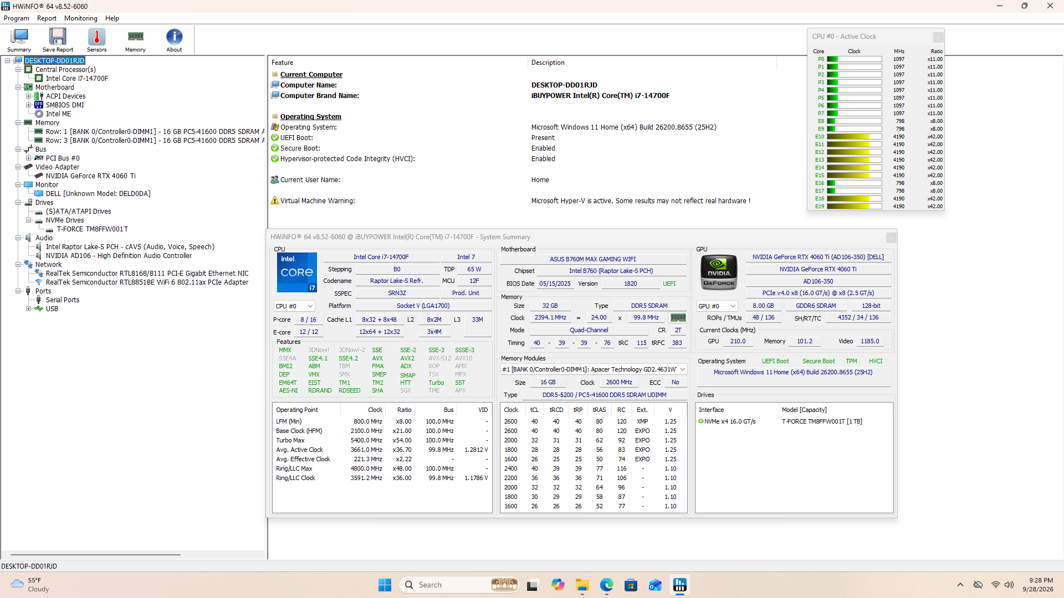Click the Audio speaker tree icon
Screen dimensions: 1064x598
tap(28, 238)
